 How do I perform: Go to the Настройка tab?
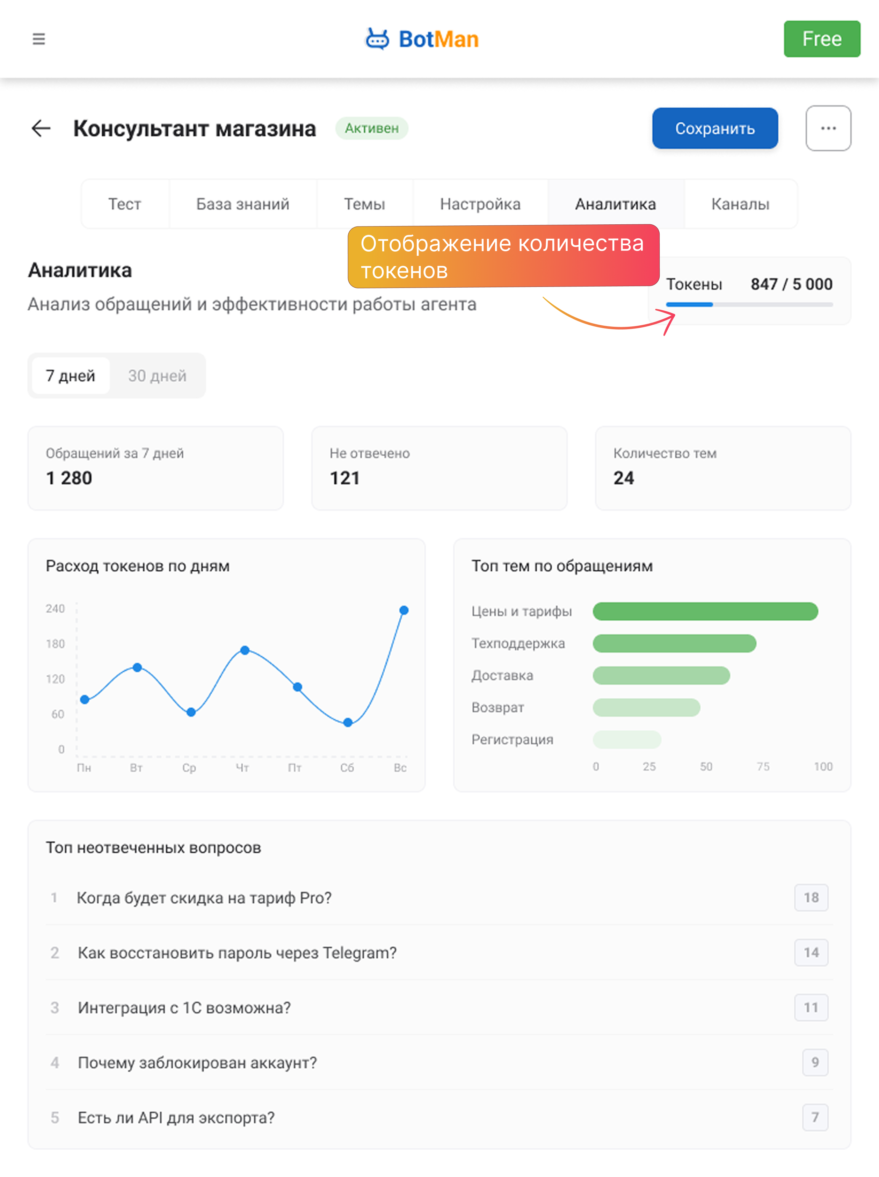click(480, 204)
